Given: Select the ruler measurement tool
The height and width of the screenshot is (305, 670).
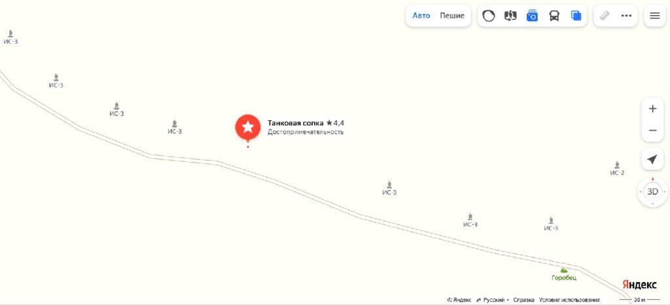Looking at the screenshot, I should pyautogui.click(x=604, y=16).
